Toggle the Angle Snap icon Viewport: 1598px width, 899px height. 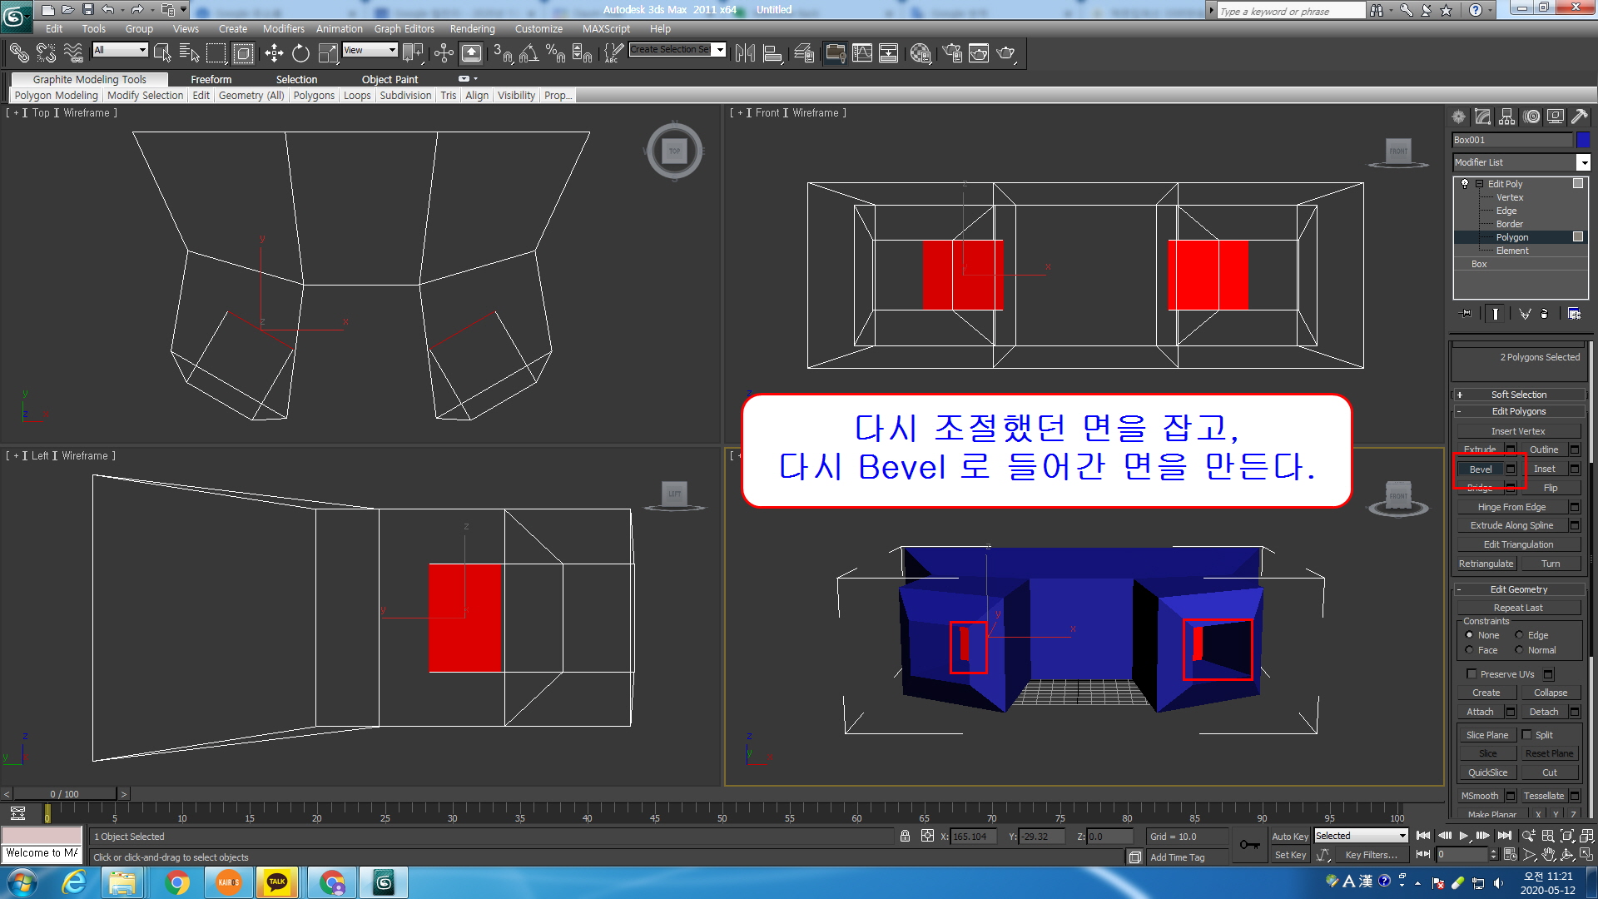pyautogui.click(x=529, y=54)
